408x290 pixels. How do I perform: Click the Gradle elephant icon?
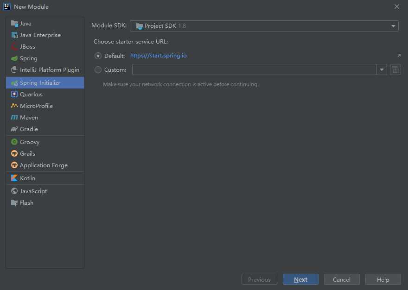pos(14,129)
